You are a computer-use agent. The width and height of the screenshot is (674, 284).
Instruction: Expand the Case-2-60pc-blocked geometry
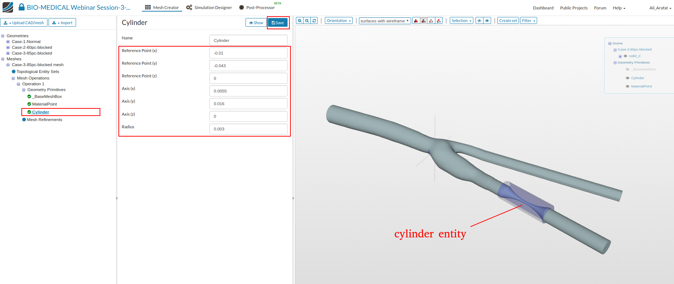coord(8,47)
